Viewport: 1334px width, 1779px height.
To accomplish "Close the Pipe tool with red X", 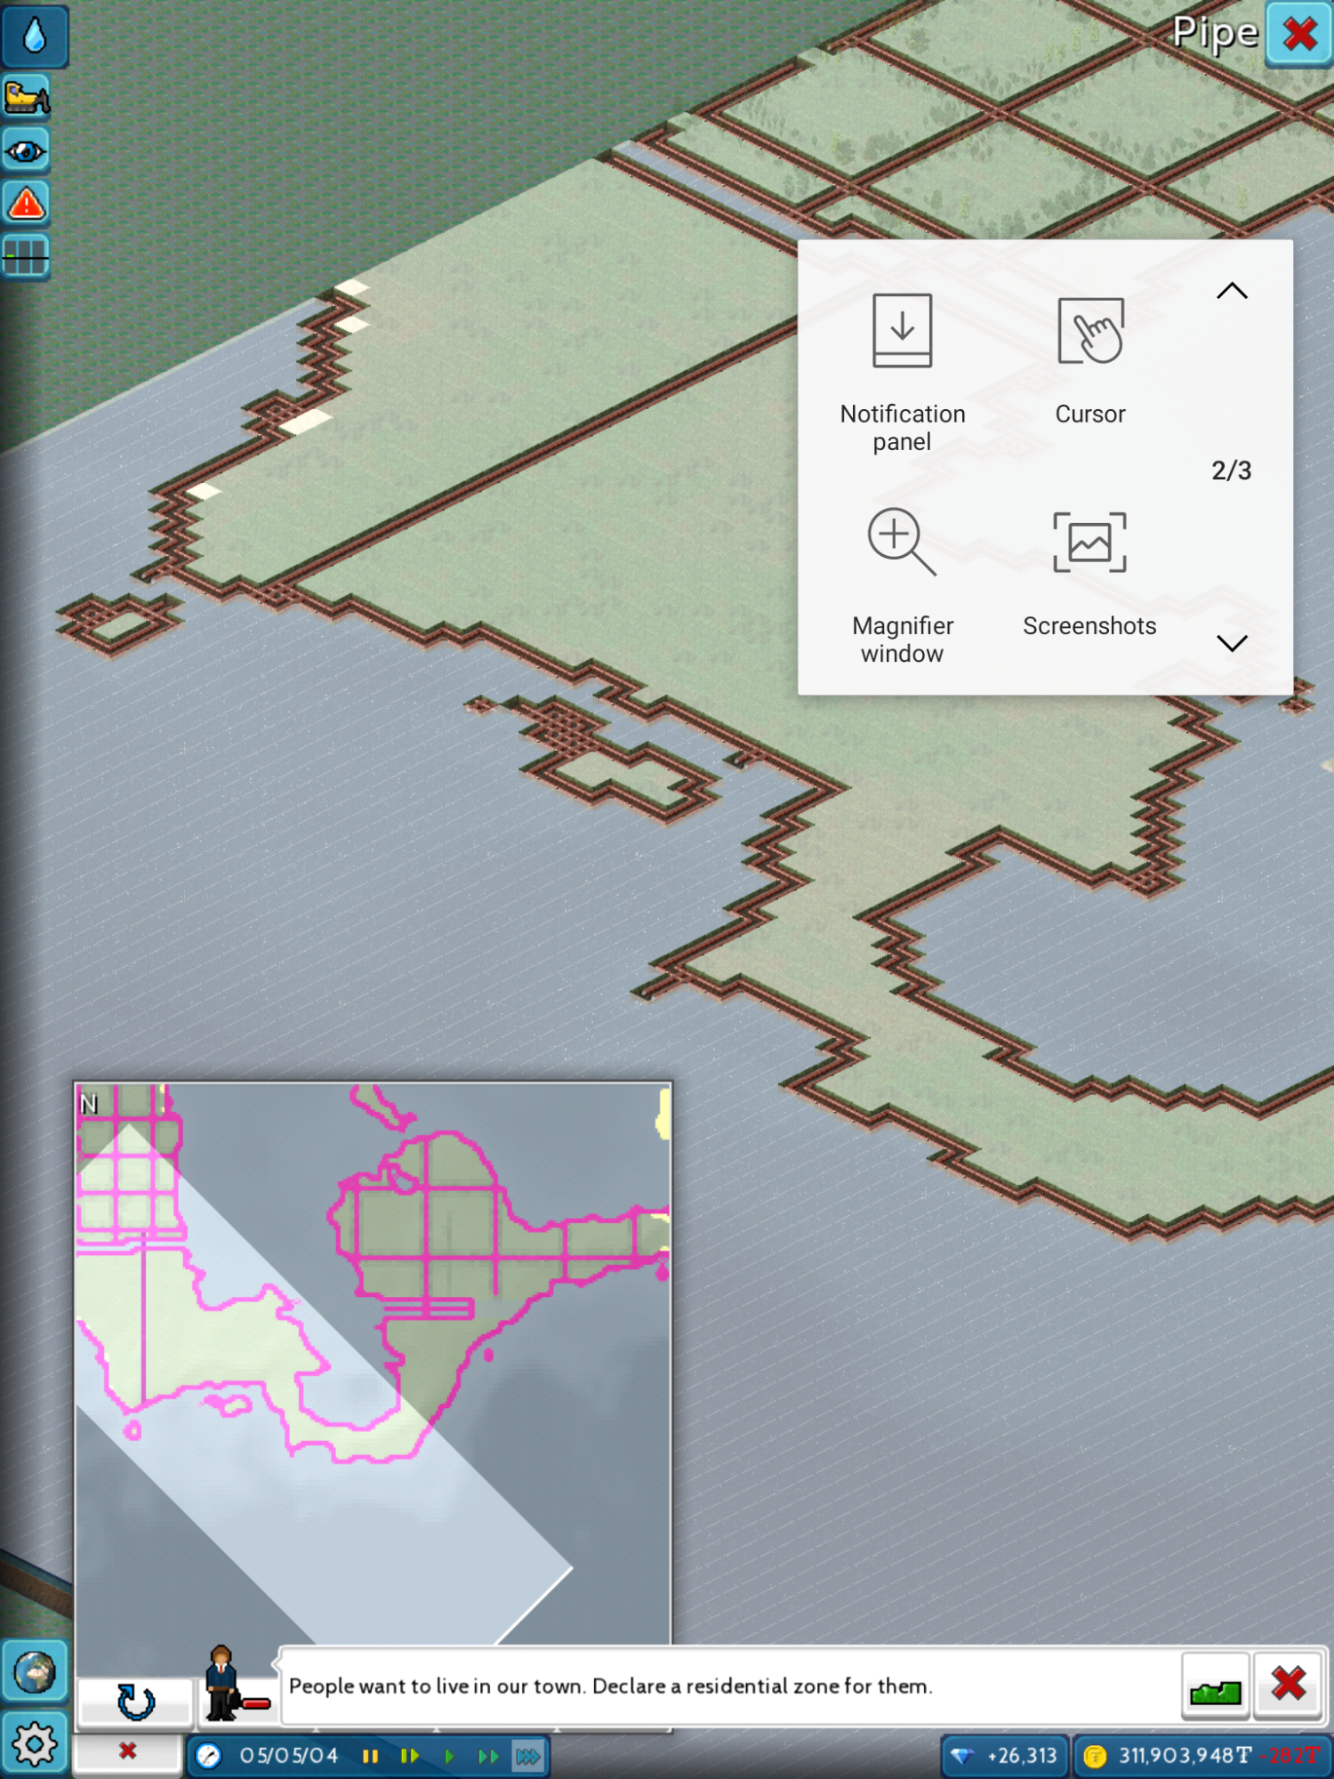I will (x=1298, y=36).
